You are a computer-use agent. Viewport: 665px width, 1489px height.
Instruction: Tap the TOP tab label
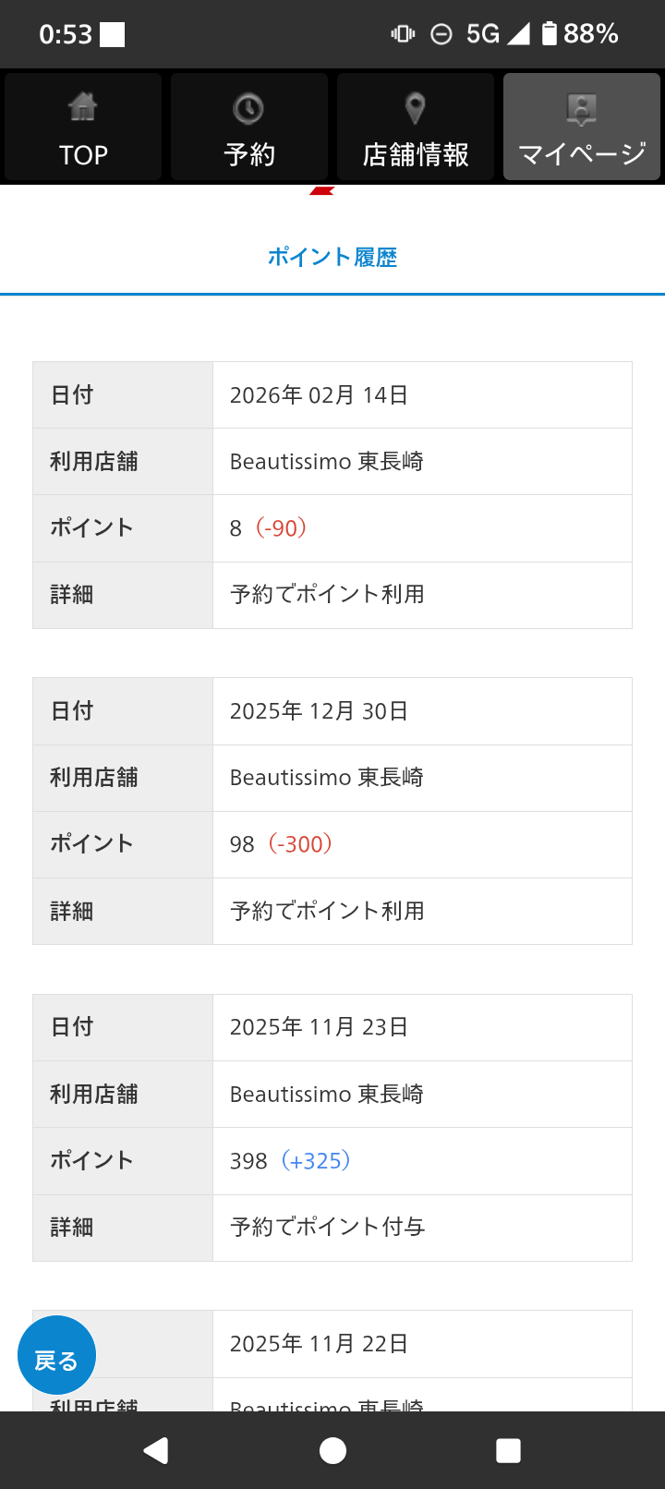click(x=83, y=155)
